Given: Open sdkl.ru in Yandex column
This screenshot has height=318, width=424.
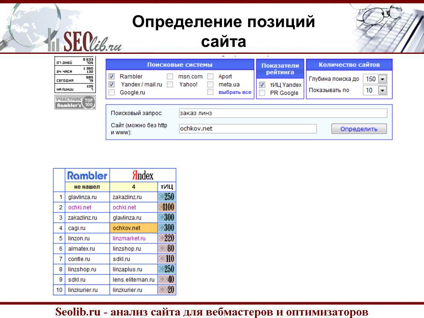Looking at the screenshot, I should [x=121, y=259].
